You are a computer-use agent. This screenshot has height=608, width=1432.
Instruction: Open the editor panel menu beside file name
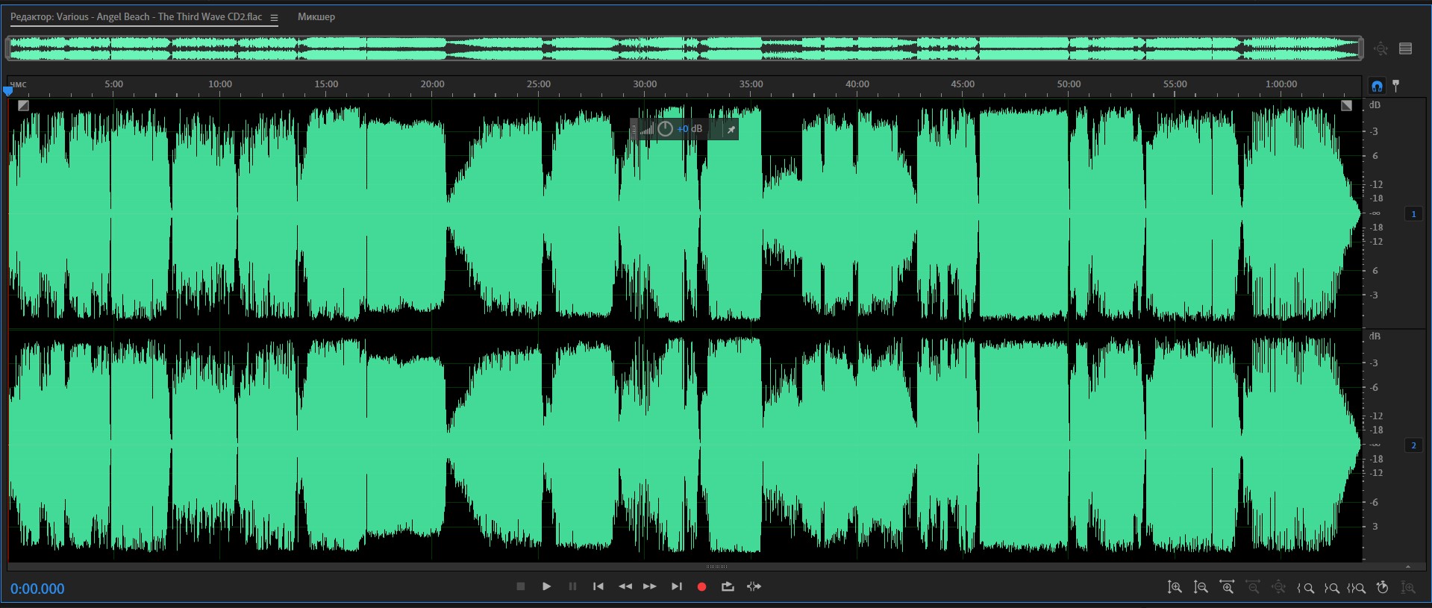(x=274, y=17)
